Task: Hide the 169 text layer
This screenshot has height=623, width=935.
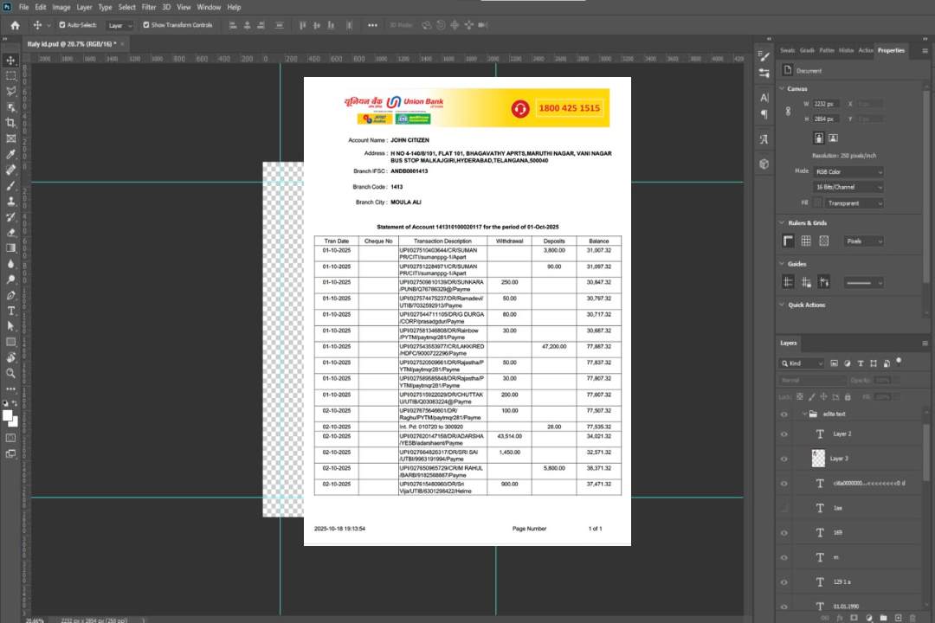Action: point(784,533)
